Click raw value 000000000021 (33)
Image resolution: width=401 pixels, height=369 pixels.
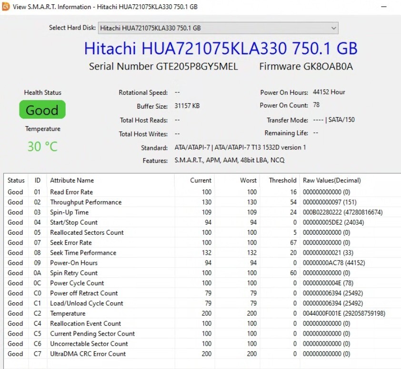coord(328,253)
